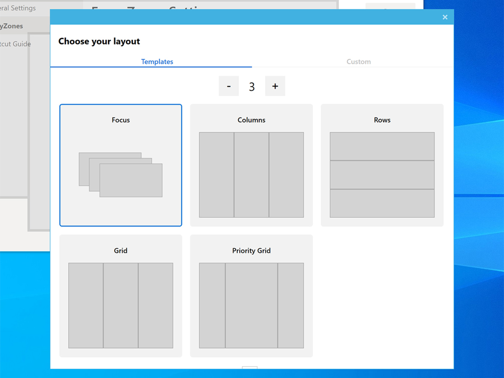Increase zone count with plus button
Image resolution: width=504 pixels, height=378 pixels.
275,86
